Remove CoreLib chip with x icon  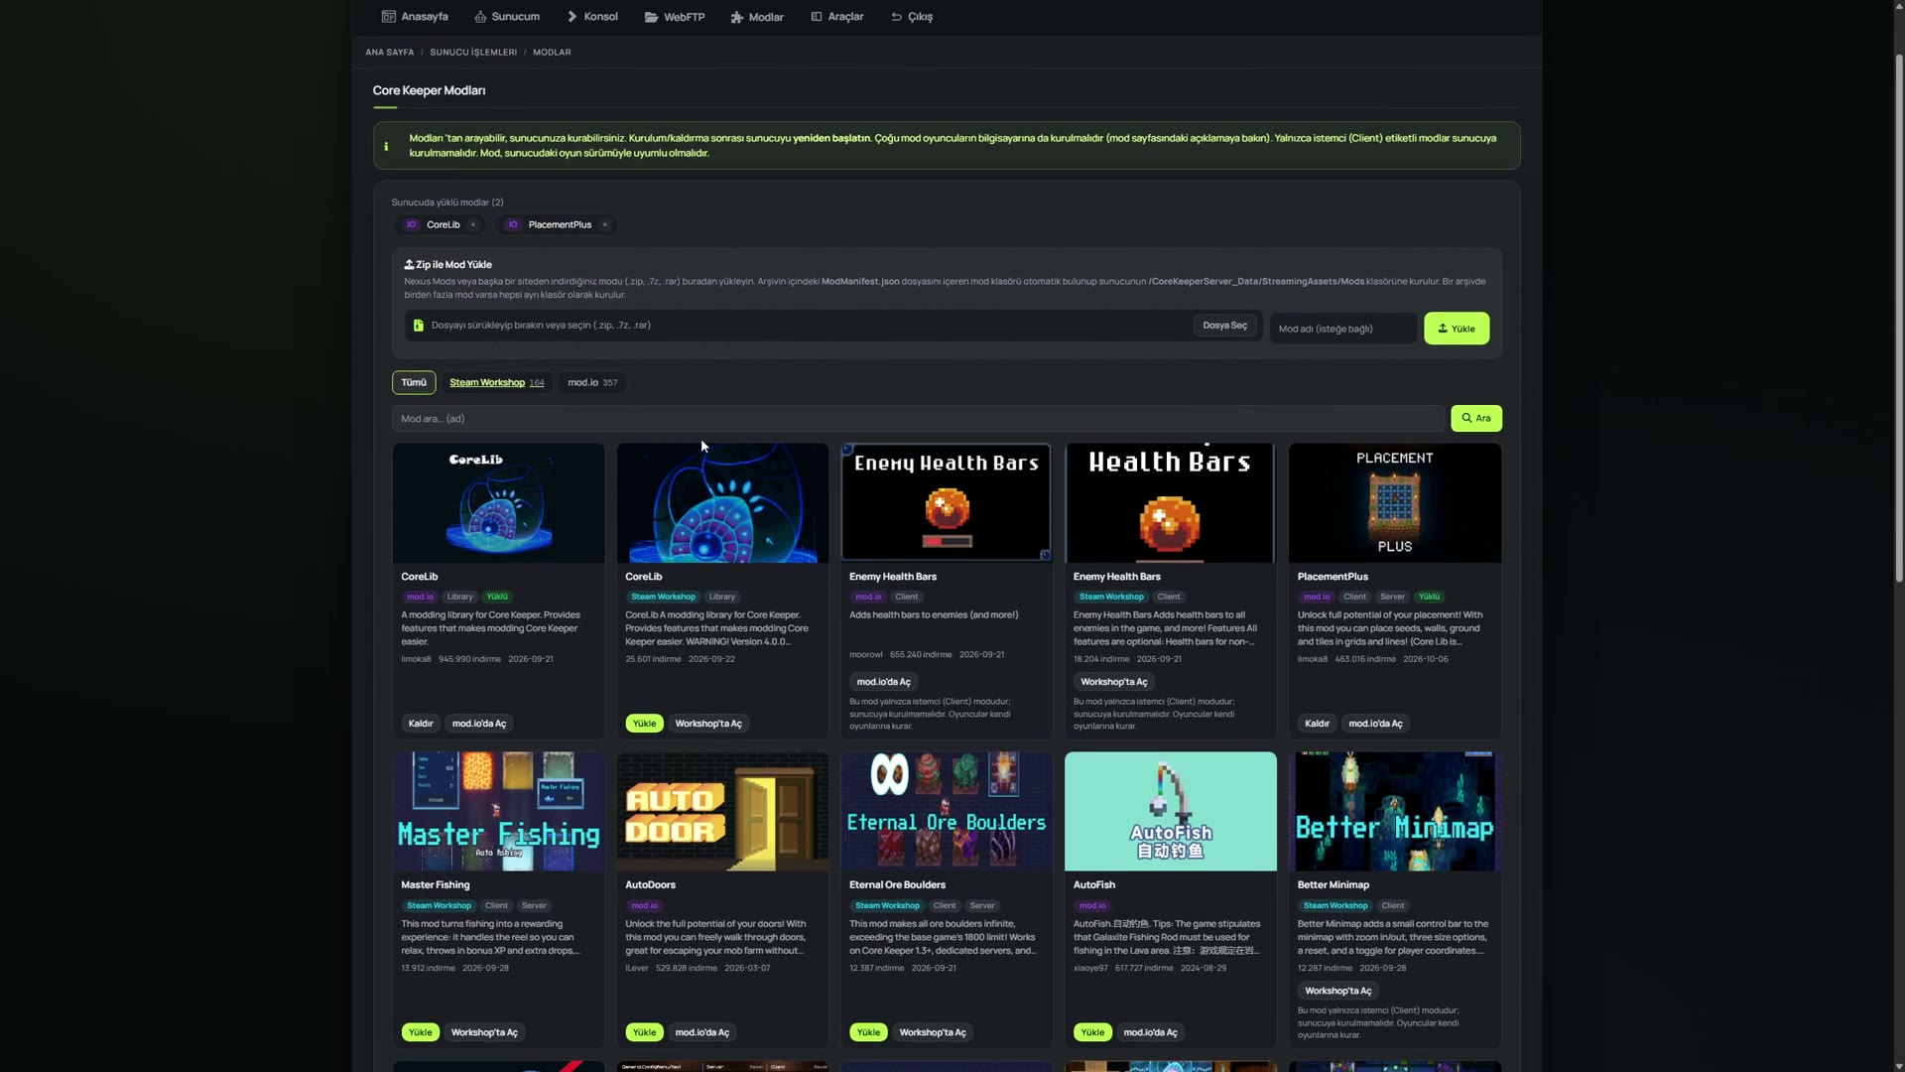[473, 225]
